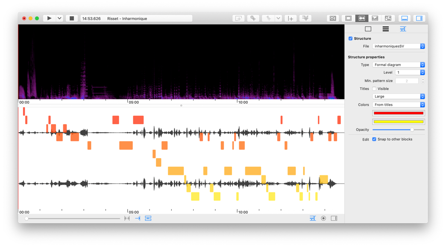
Task: Enable the Titles Visible checkbox
Action: click(374, 89)
